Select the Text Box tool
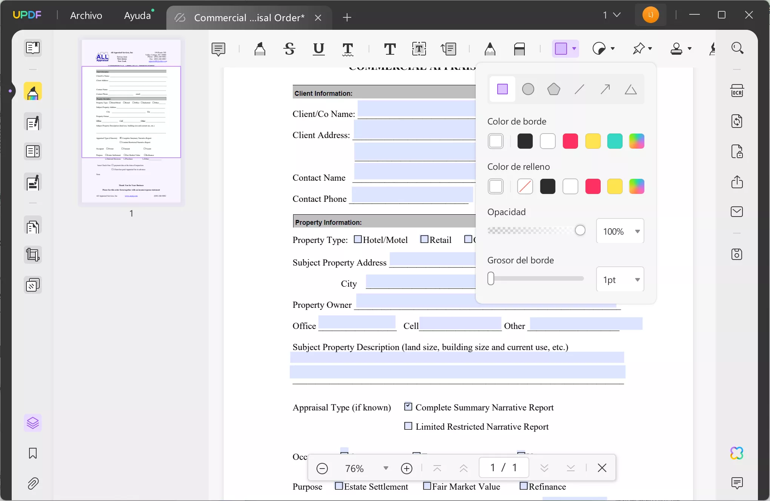 [419, 49]
